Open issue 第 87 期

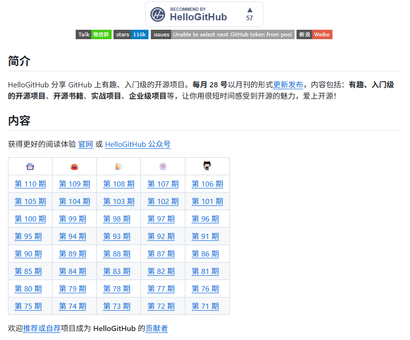point(161,254)
